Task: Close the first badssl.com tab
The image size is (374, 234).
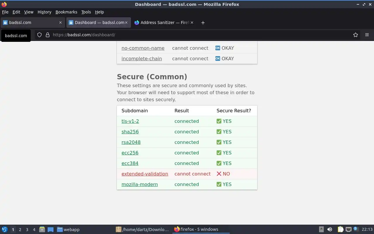Action: click(x=60, y=23)
